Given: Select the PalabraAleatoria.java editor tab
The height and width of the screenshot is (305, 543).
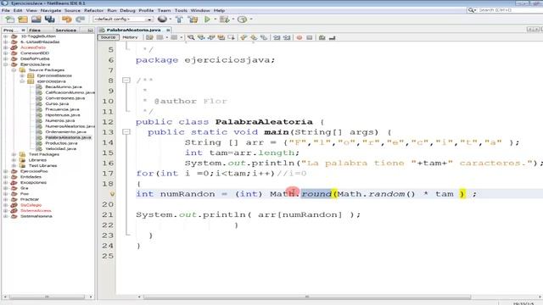Looking at the screenshot, I should point(133,30).
